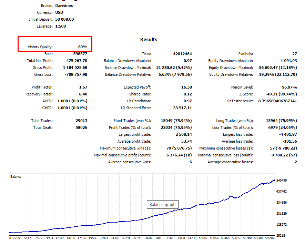Click Largest loss trade value -4 401.87
The width and height of the screenshot is (305, 246).
(288, 134)
